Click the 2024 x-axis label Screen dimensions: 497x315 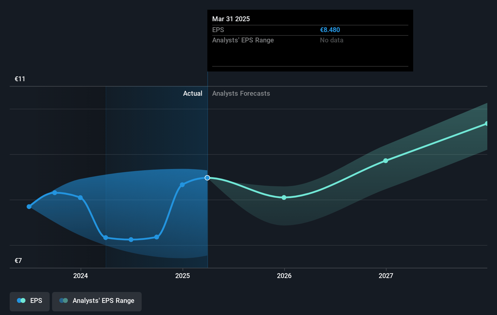click(x=81, y=276)
